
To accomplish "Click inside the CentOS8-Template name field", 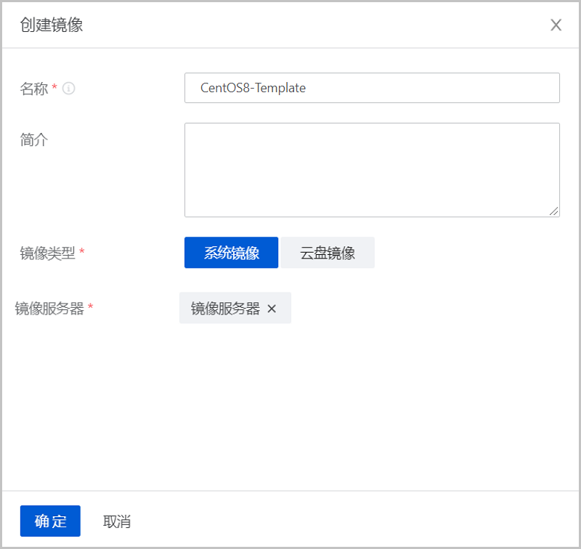I will [372, 88].
